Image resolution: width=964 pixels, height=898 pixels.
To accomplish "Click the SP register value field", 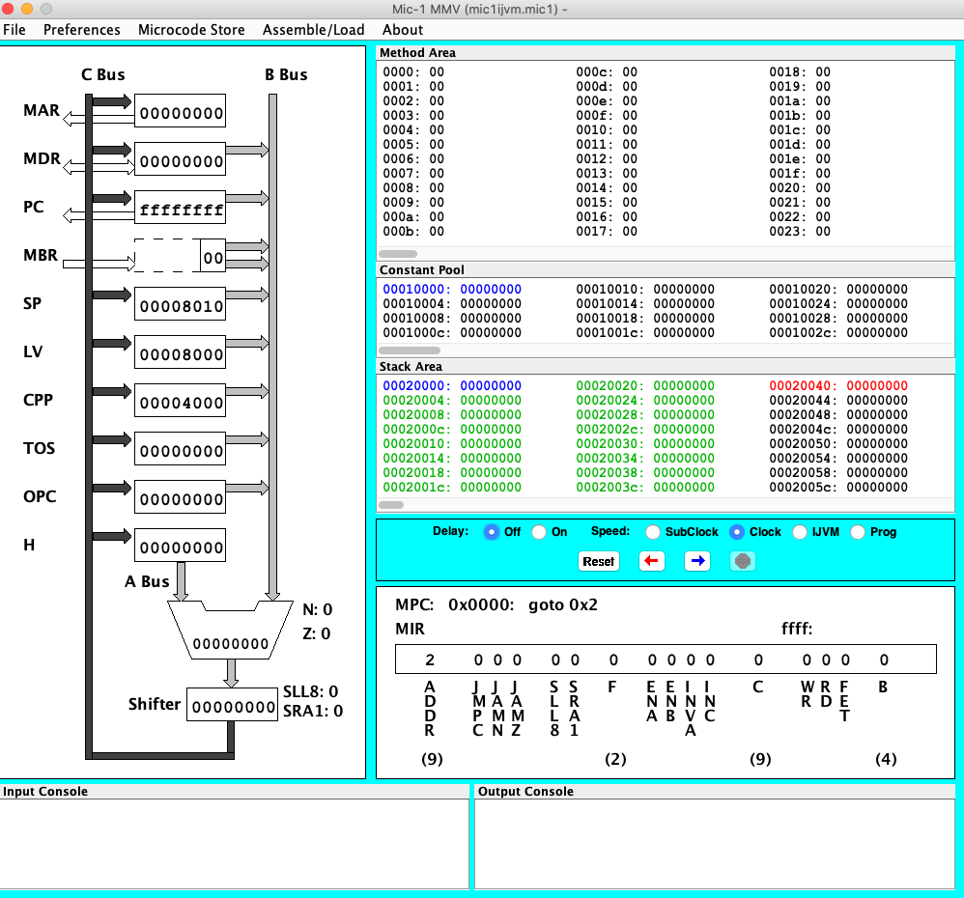I will click(180, 306).
